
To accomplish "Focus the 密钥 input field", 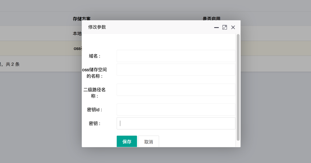I will coord(176,123).
